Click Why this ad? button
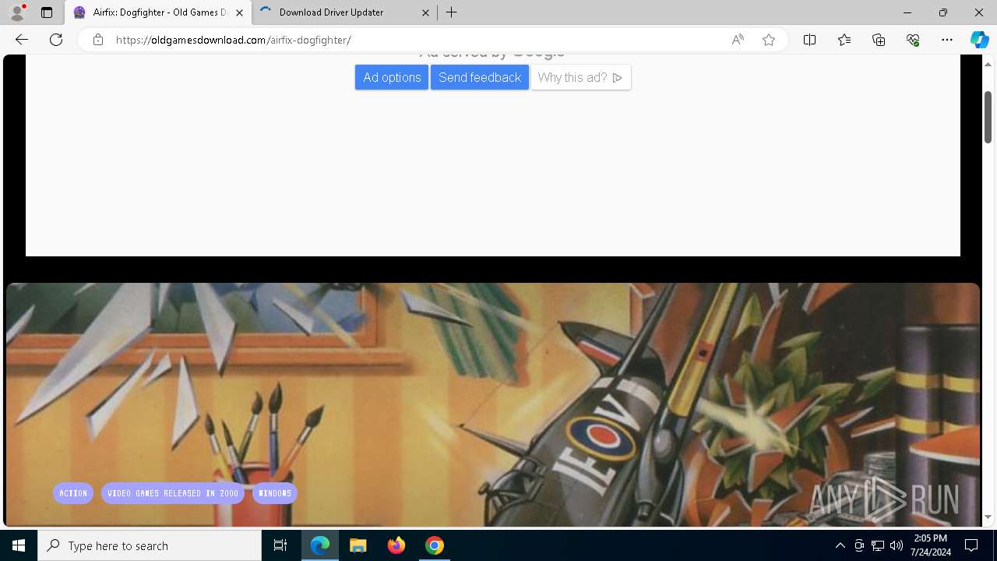 580,77
